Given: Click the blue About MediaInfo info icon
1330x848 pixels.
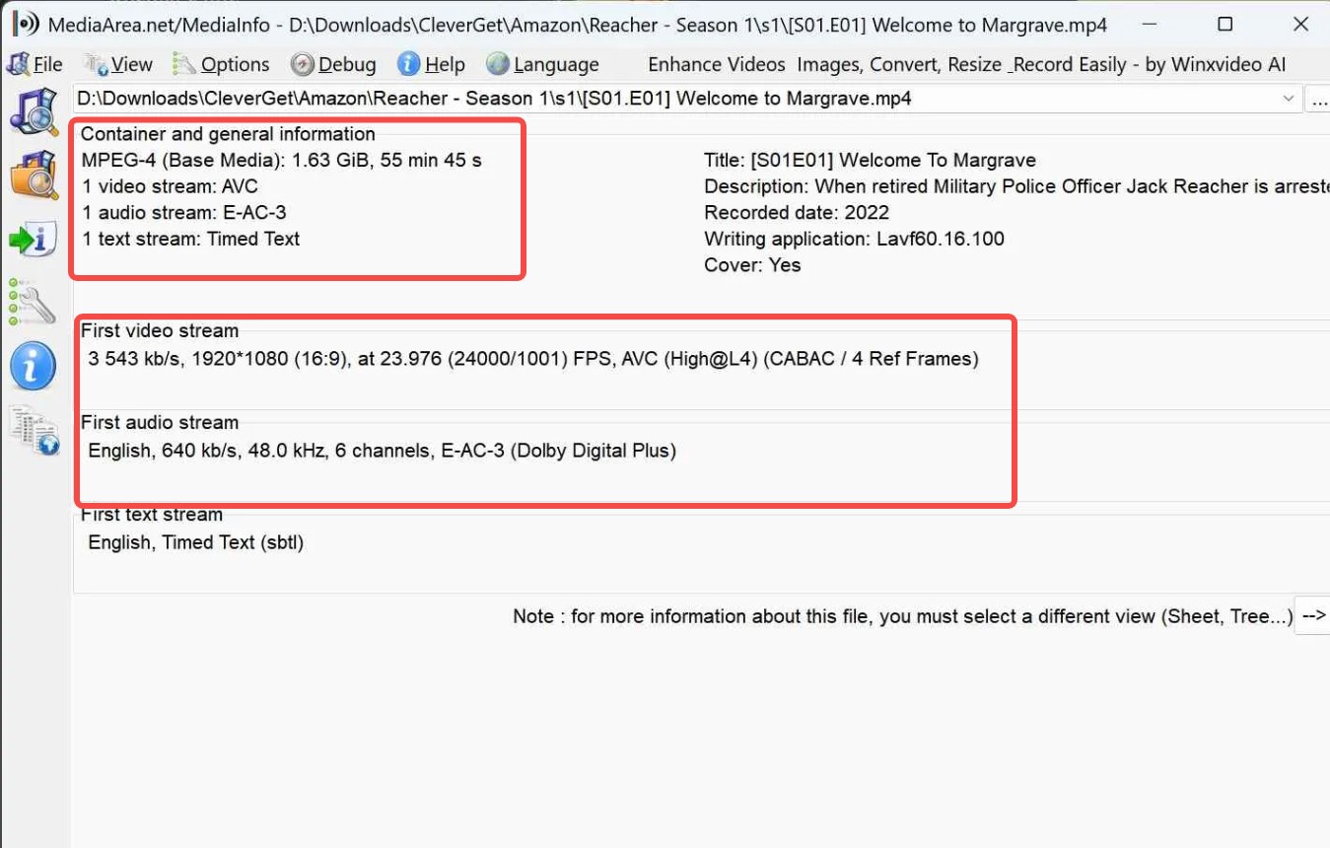Looking at the screenshot, I should pos(35,370).
